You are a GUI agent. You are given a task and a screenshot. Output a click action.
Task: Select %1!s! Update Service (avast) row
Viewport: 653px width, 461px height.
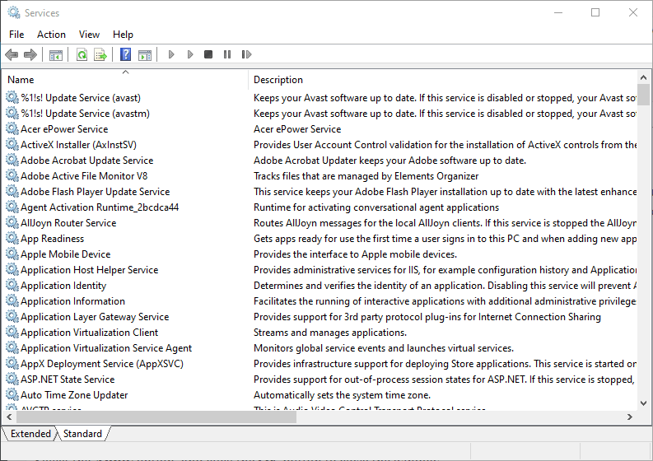[320, 97]
